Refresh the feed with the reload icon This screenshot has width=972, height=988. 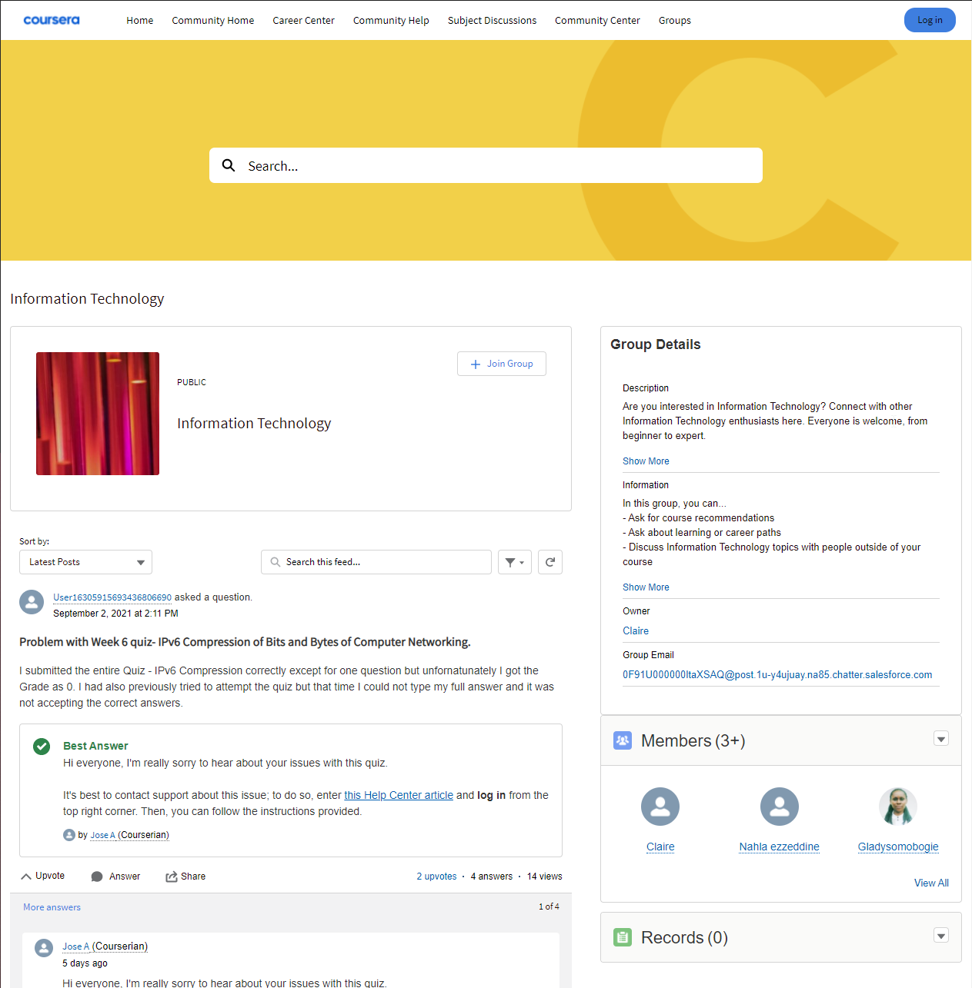[550, 562]
